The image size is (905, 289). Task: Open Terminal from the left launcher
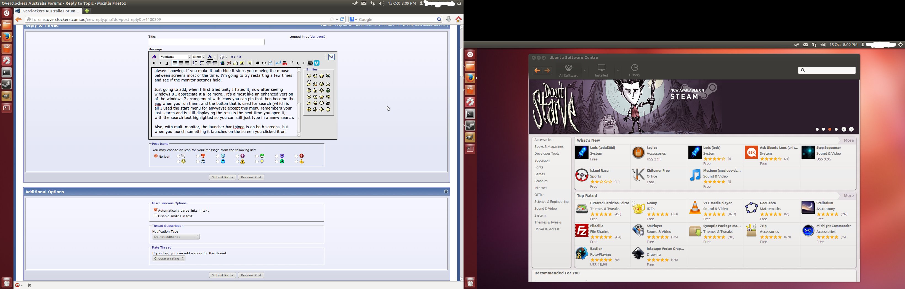pos(7,72)
